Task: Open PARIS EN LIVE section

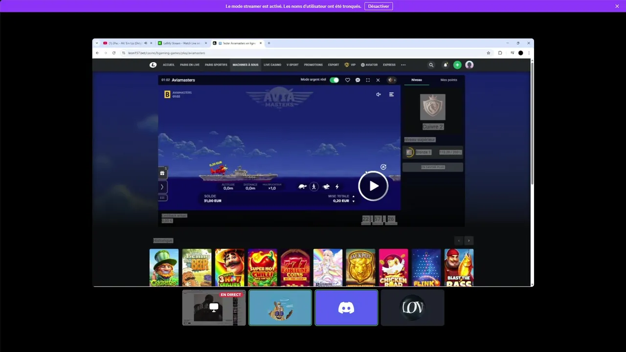Action: pos(190,65)
